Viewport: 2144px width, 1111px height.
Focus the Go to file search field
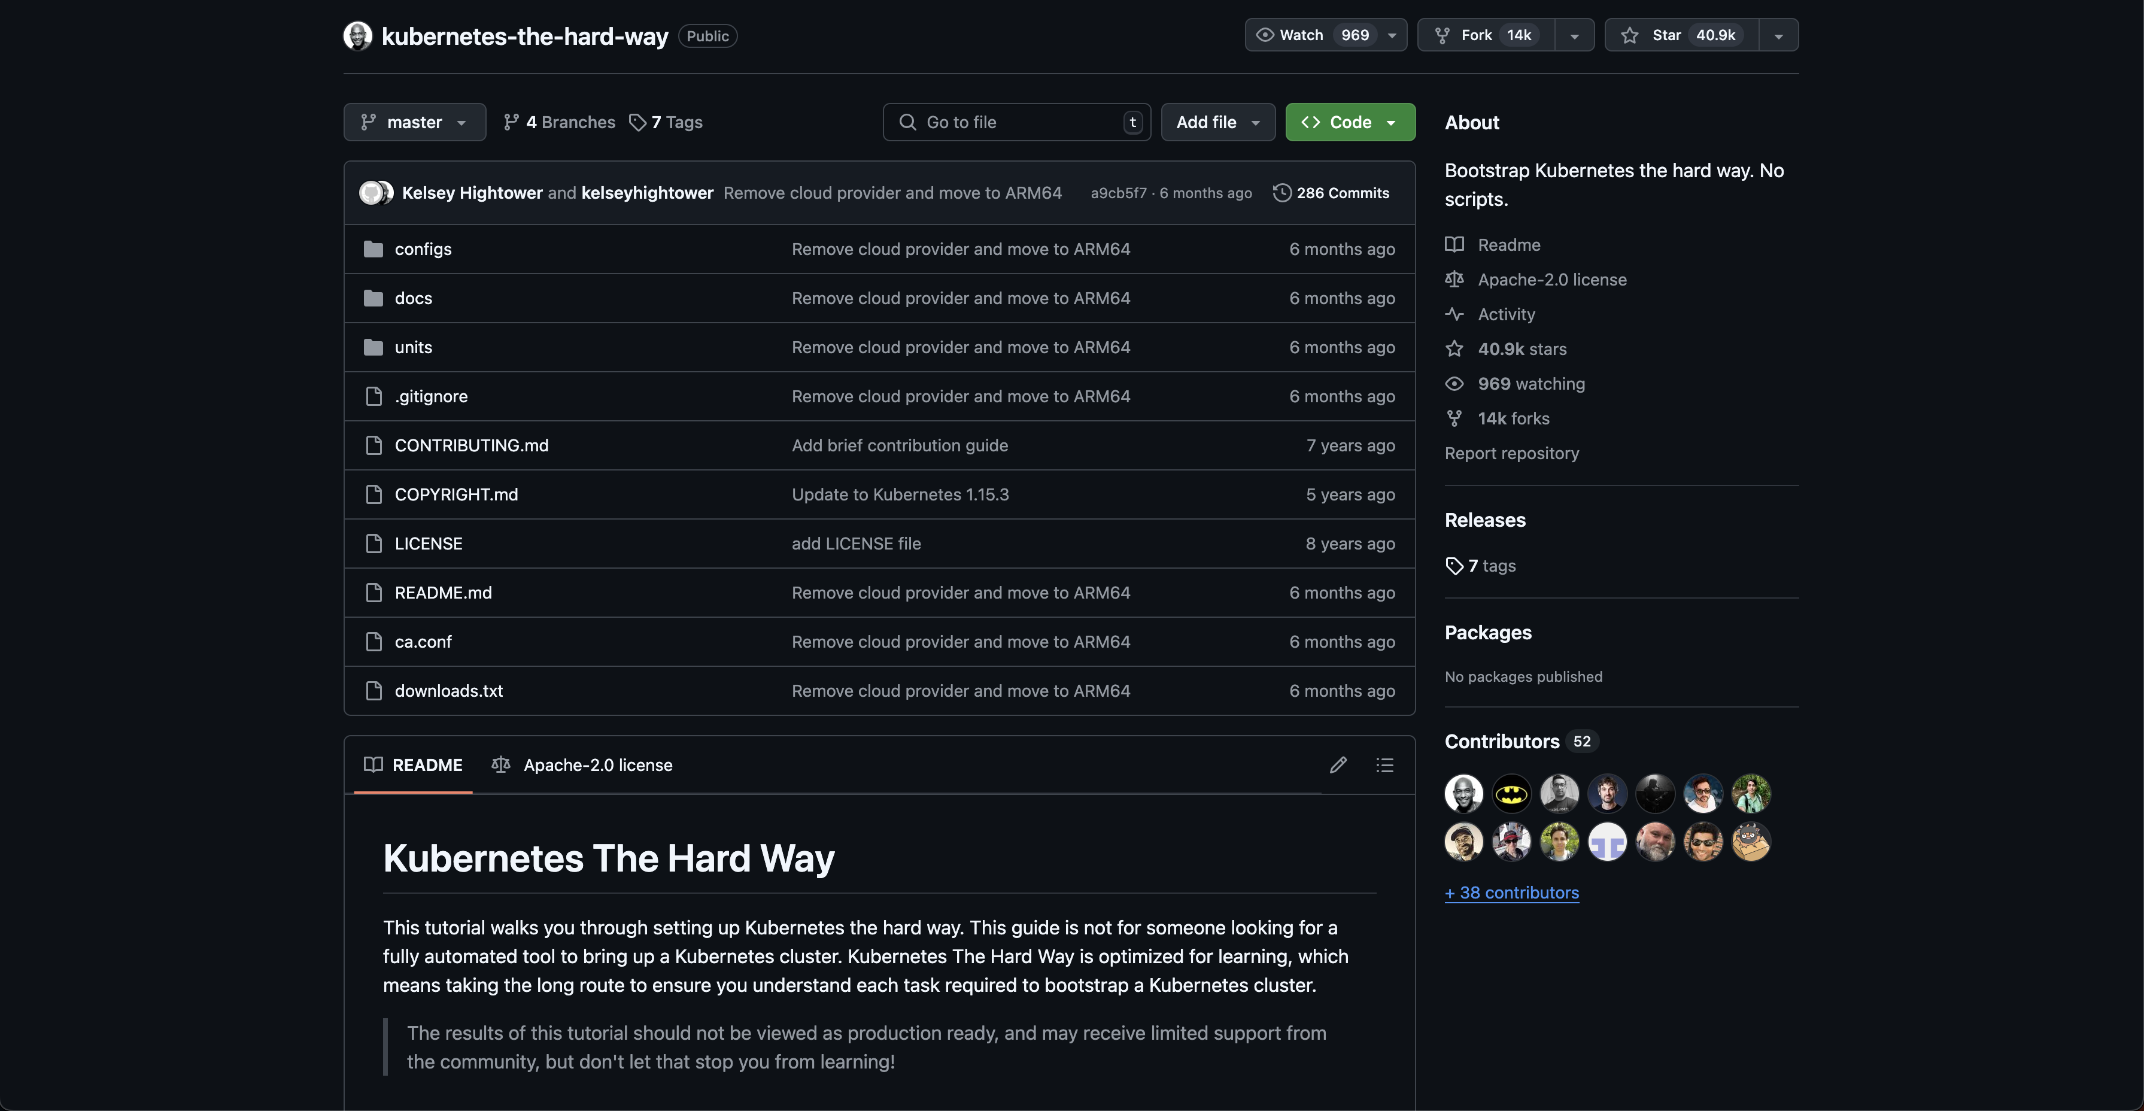coord(1016,122)
